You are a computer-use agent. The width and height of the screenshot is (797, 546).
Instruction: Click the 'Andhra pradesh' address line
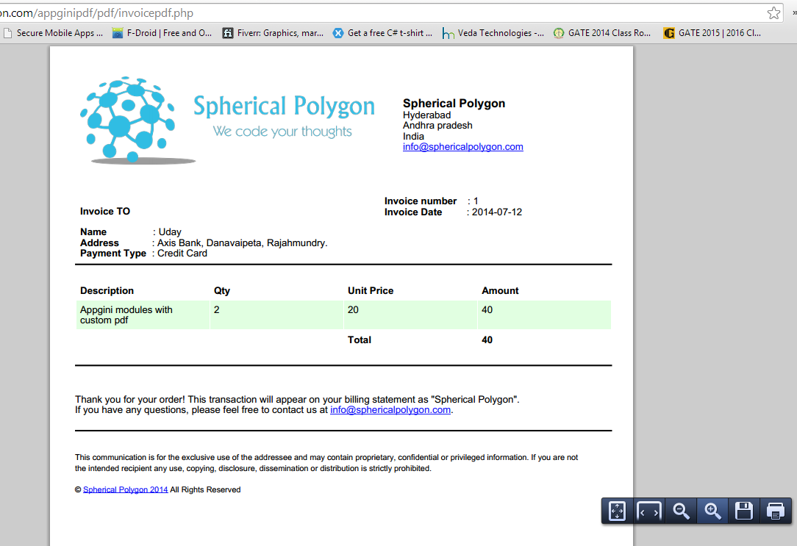pyautogui.click(x=437, y=126)
